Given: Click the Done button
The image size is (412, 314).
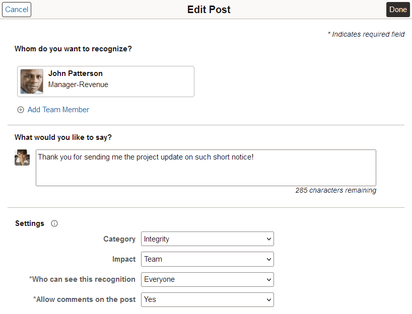Looking at the screenshot, I should tap(398, 9).
